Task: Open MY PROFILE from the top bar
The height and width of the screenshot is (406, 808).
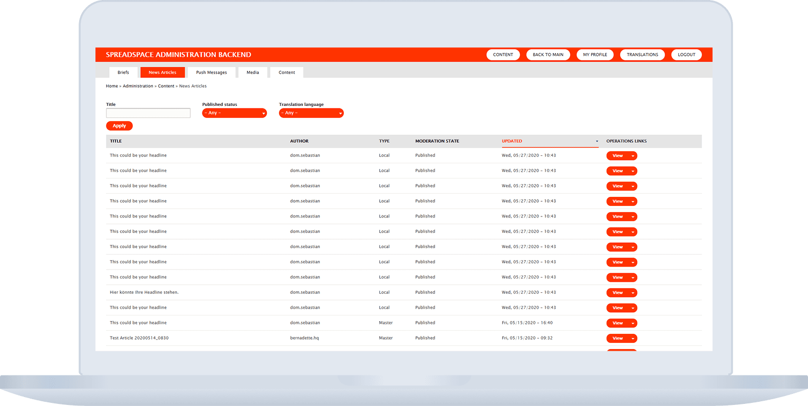Action: coord(595,54)
